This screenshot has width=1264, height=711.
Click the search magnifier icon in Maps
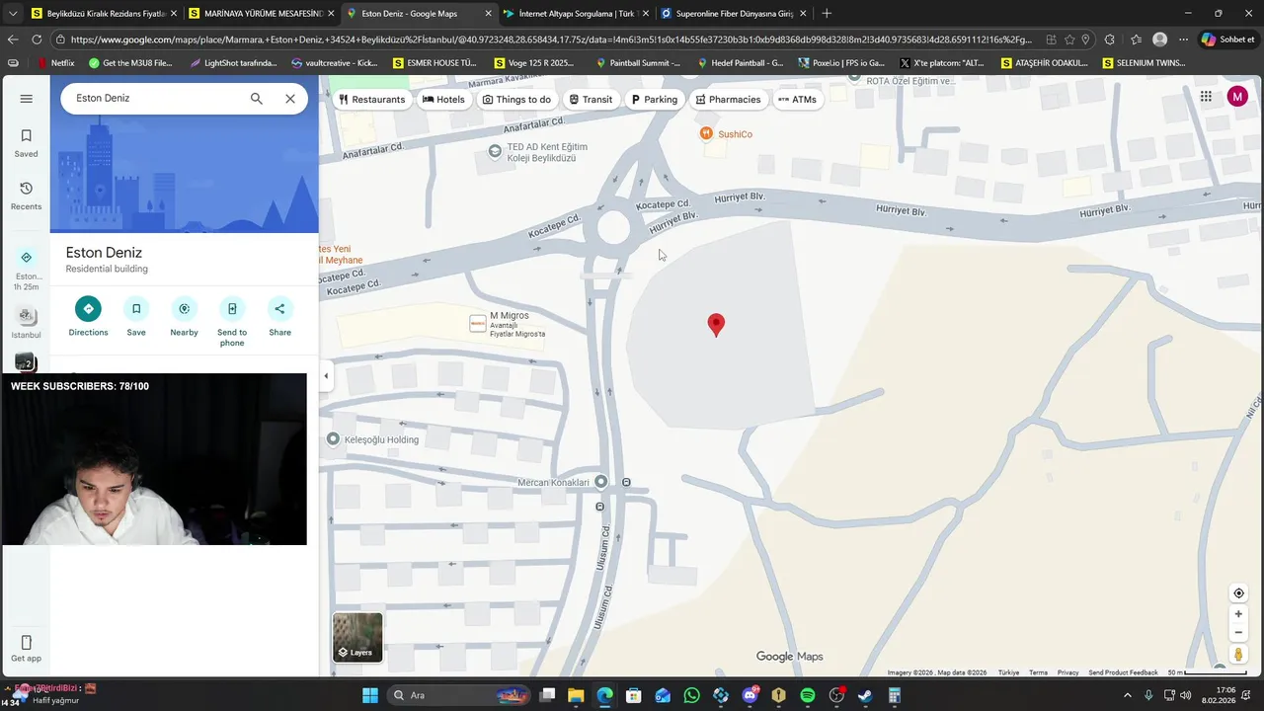tap(256, 99)
